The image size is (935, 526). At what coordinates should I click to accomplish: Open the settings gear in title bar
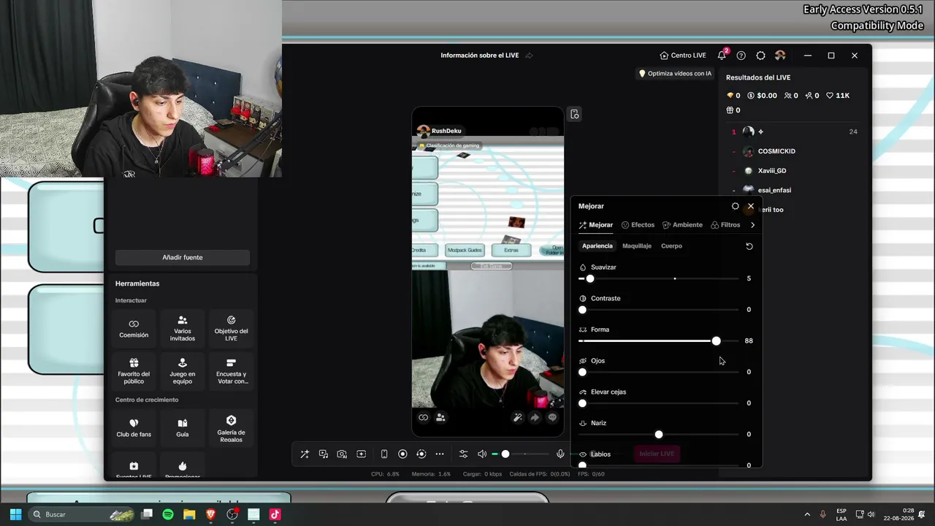760,56
